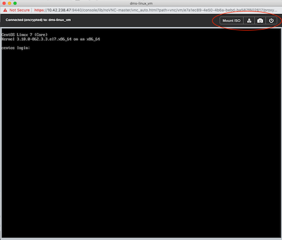Click the Mount ISO button

tap(231, 21)
